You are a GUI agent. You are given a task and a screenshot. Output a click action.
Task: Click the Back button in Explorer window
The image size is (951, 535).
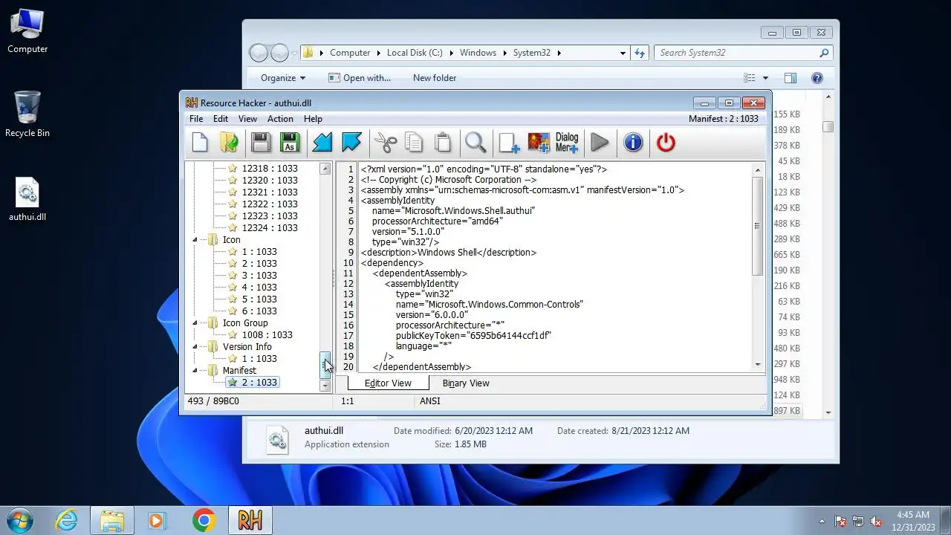point(259,53)
